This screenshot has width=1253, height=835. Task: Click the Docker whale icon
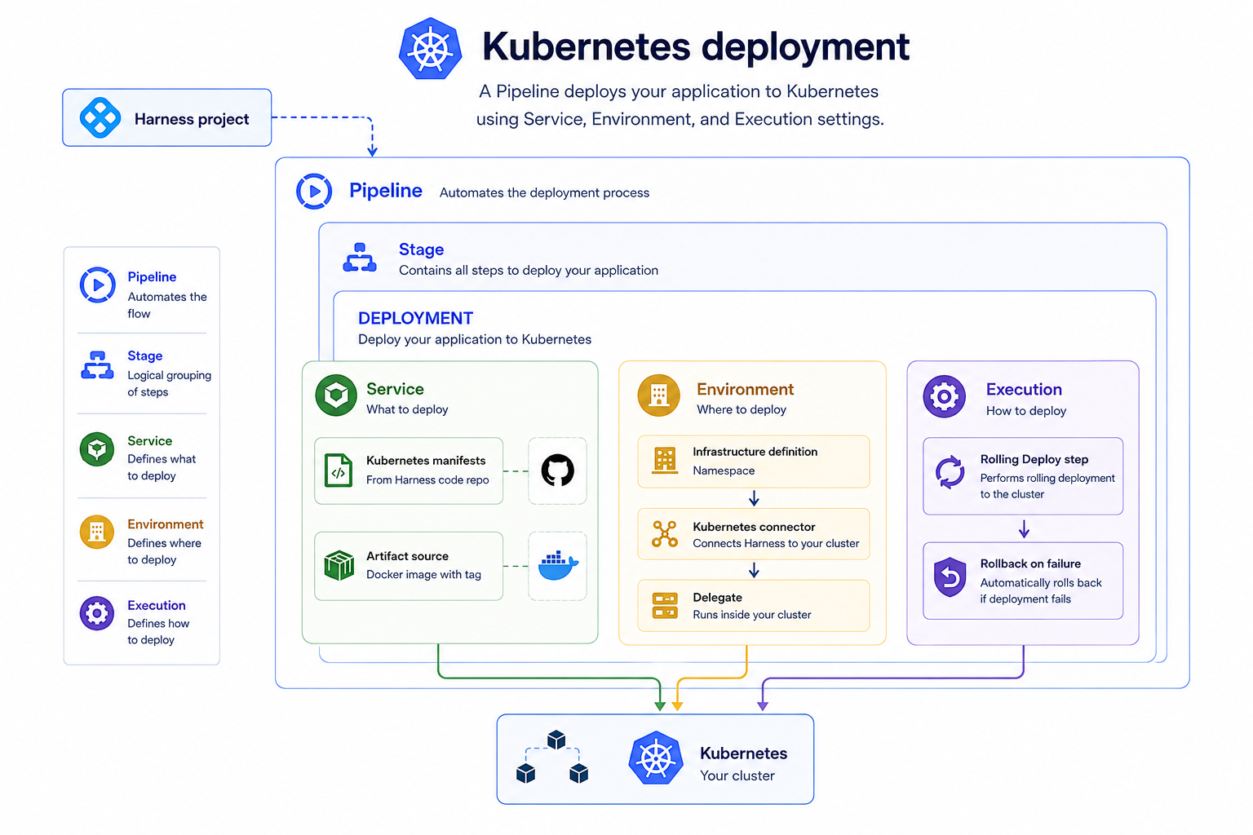[x=558, y=565]
